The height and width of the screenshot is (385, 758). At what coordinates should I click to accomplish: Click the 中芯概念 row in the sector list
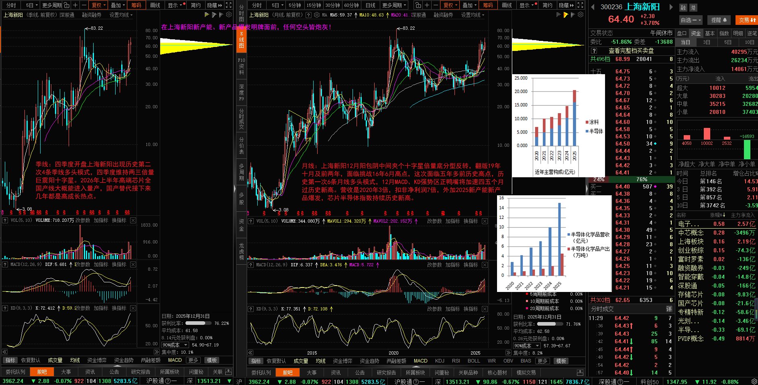(x=716, y=233)
